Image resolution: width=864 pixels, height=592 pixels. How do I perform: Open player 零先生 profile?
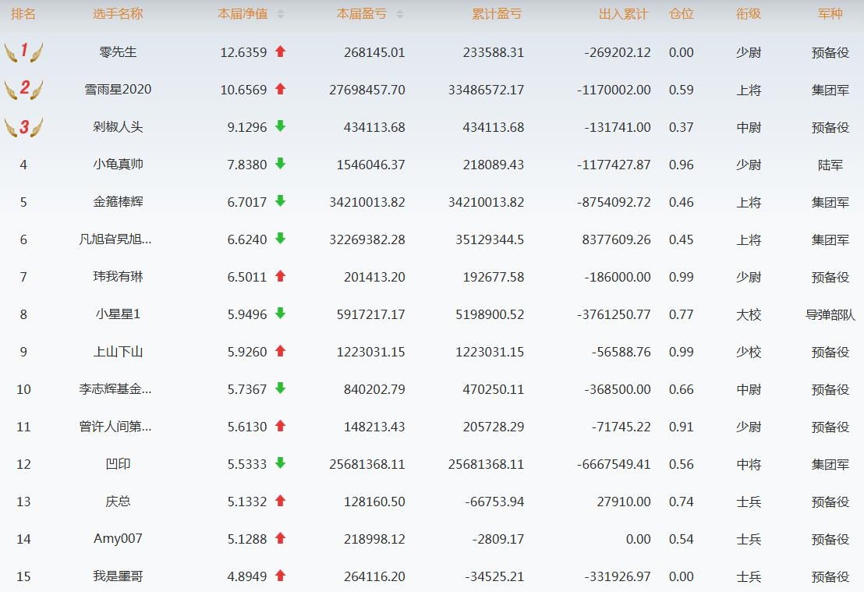[118, 52]
